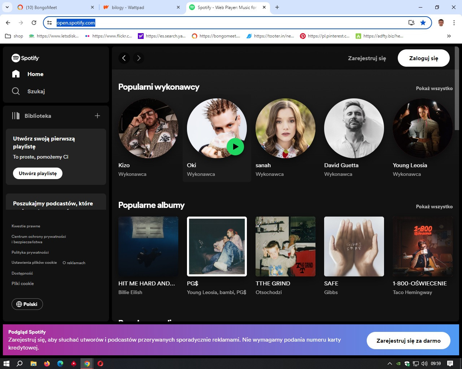Click the Spotify logo in sidebar
This screenshot has height=369, width=462.
[25, 58]
